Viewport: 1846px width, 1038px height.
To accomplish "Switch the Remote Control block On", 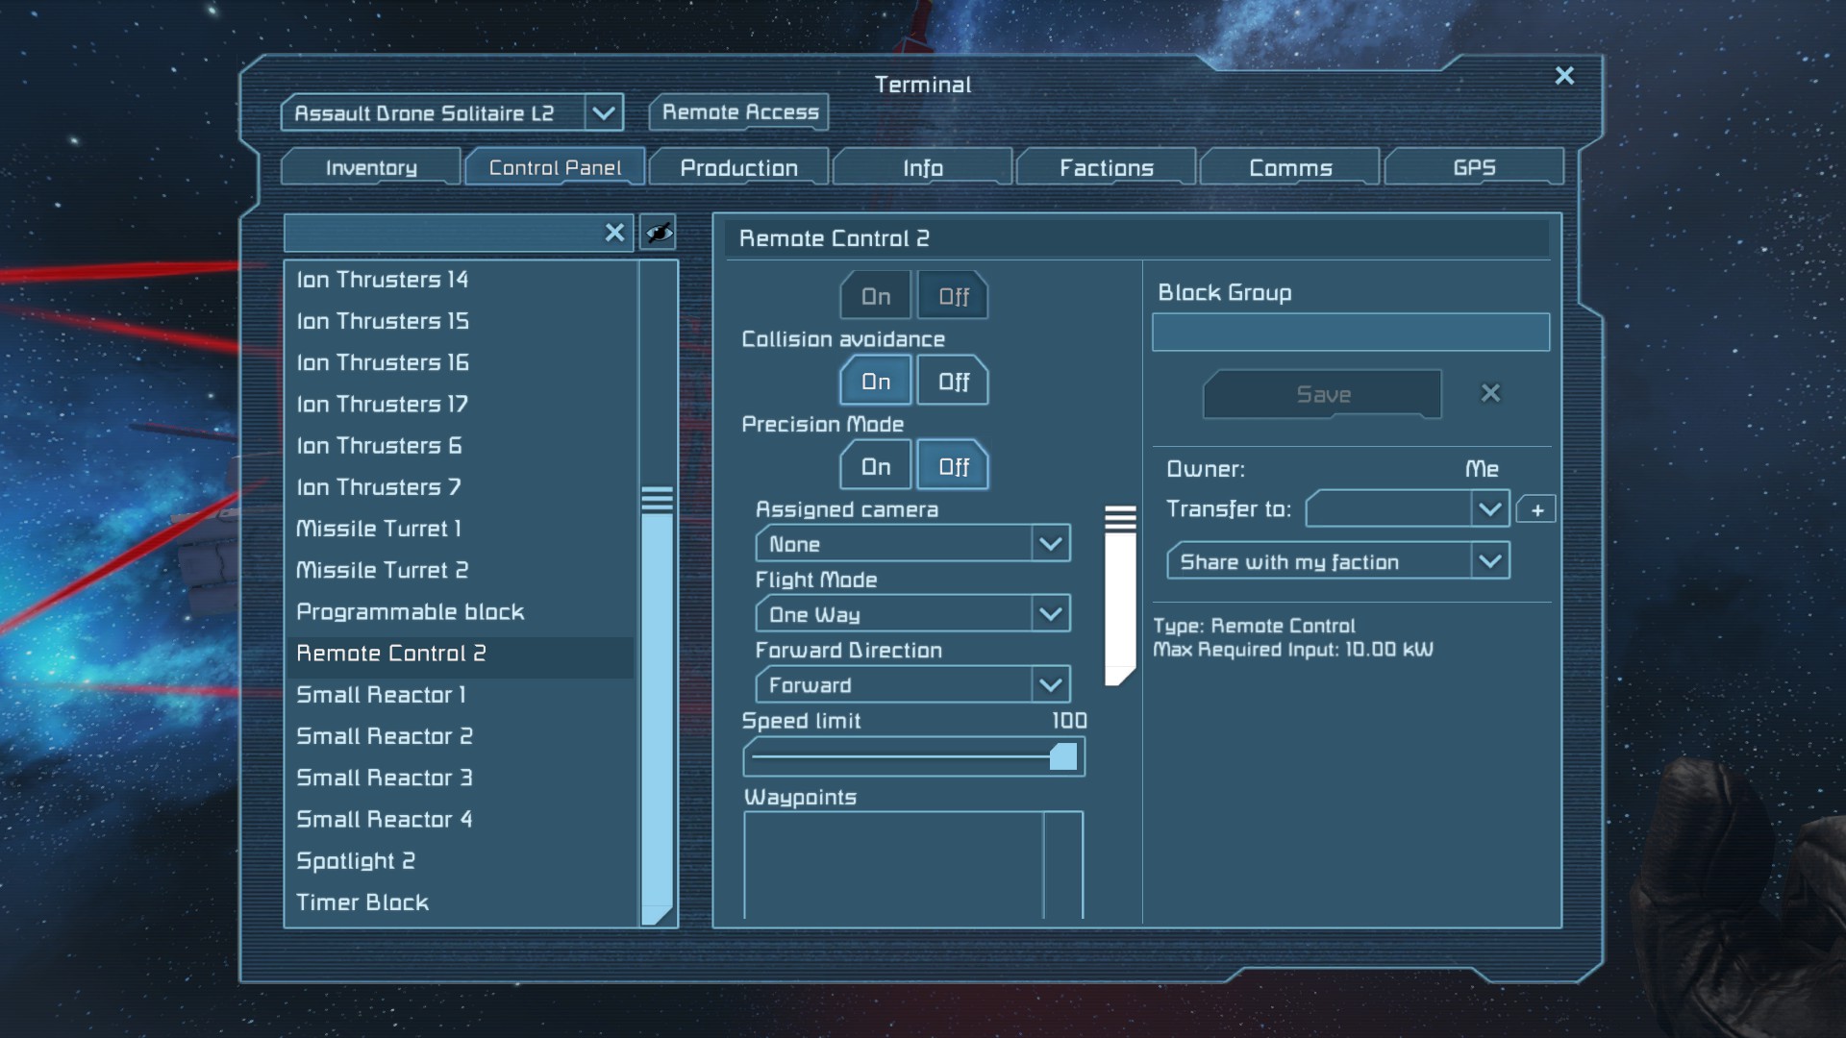I will [875, 297].
